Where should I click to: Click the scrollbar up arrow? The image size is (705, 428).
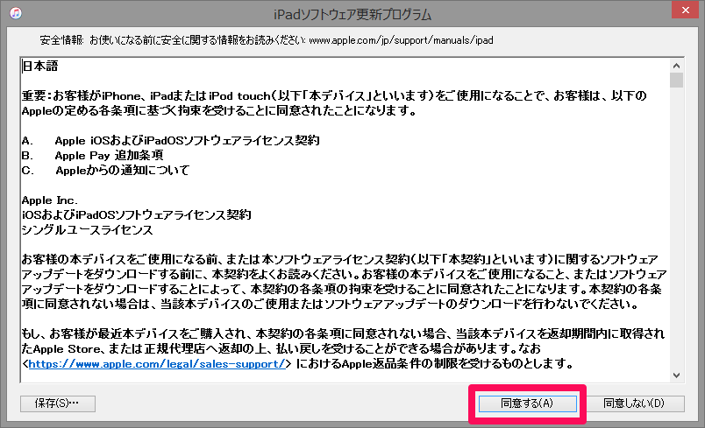coord(676,66)
